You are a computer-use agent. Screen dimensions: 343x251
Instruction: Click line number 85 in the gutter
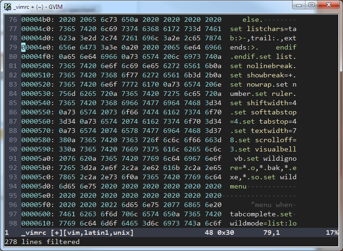(13, 103)
